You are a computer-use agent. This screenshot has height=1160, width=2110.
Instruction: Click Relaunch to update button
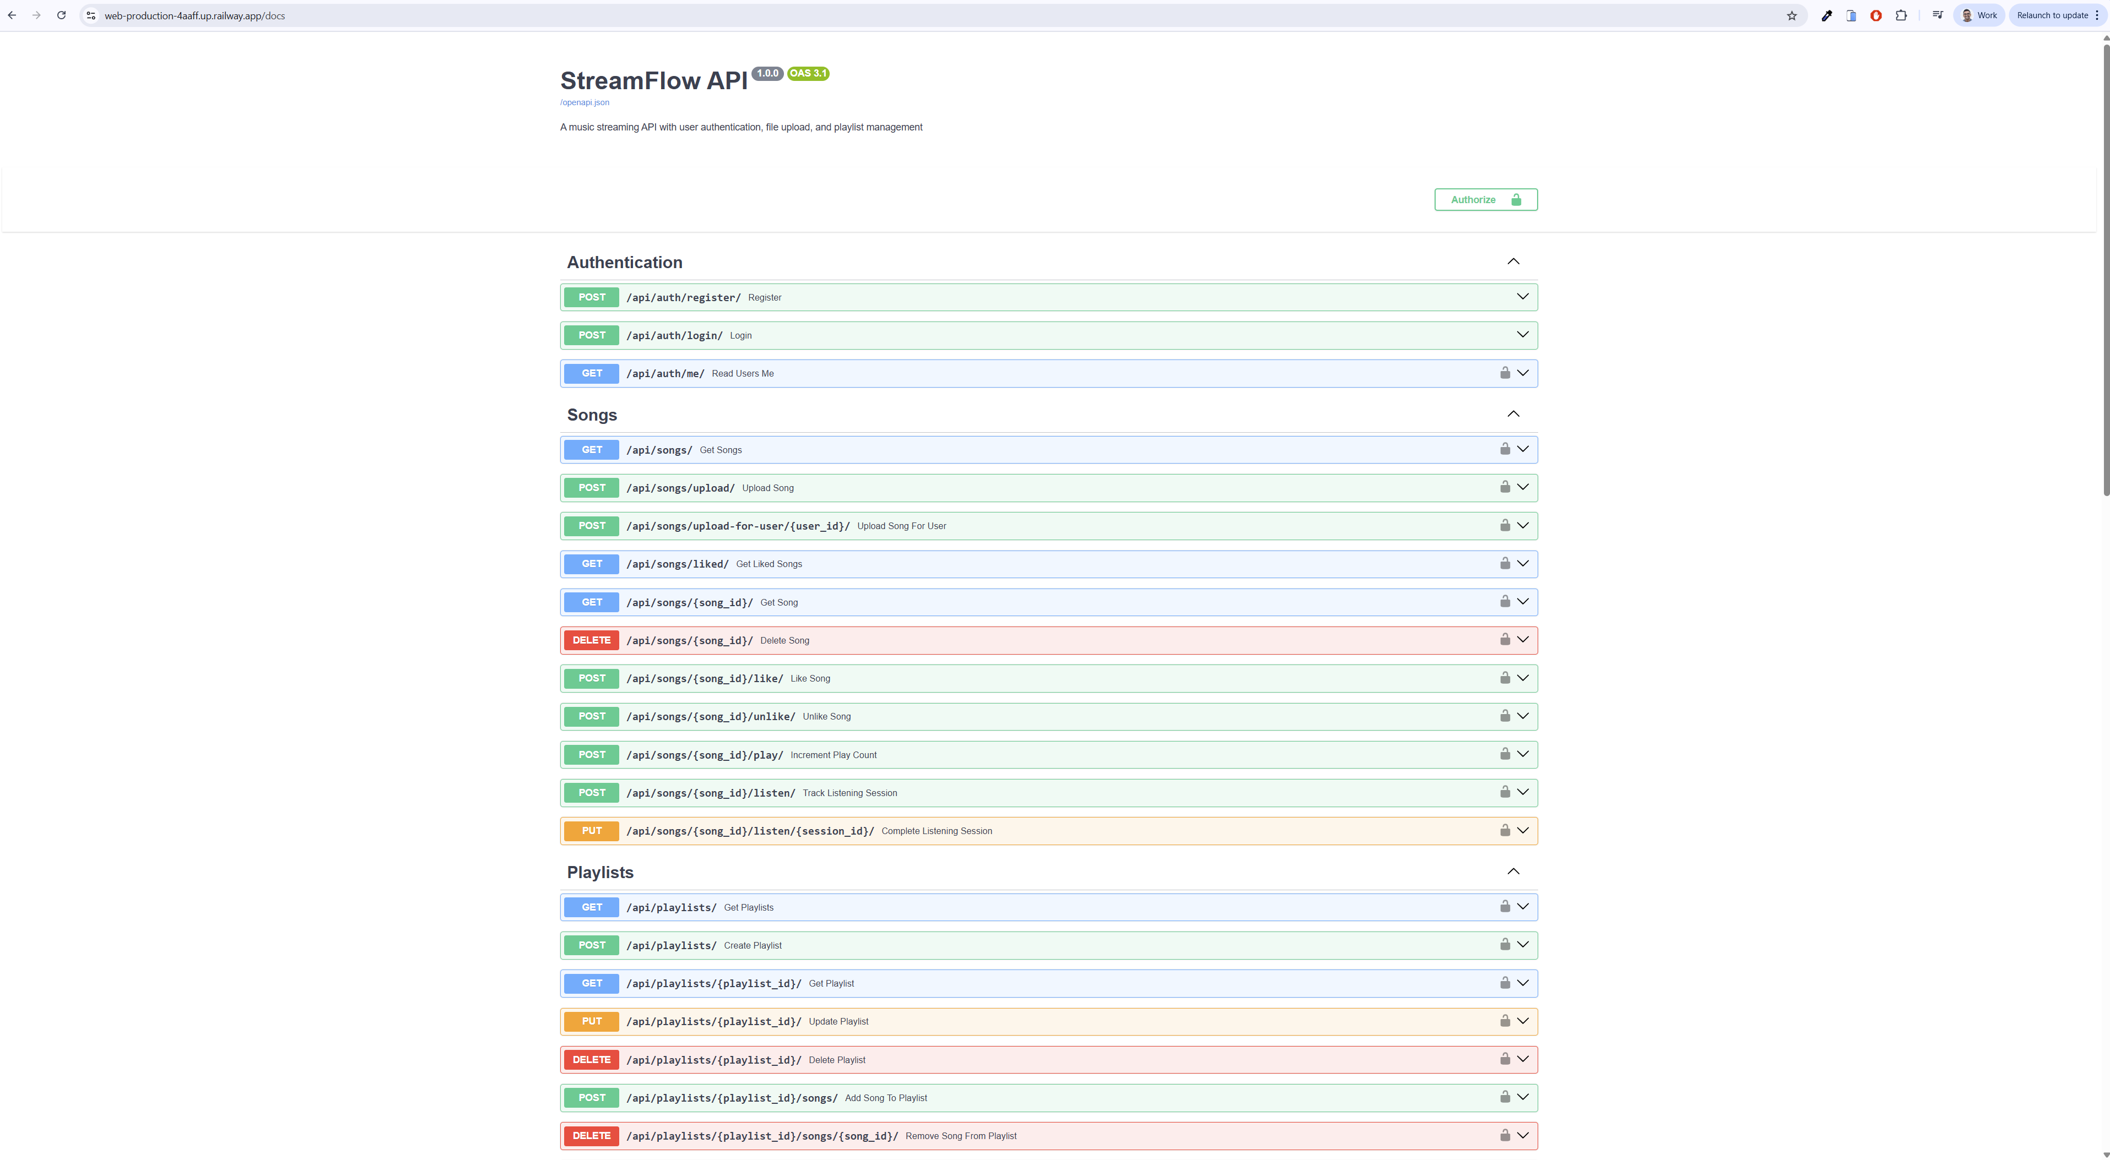(x=2052, y=15)
